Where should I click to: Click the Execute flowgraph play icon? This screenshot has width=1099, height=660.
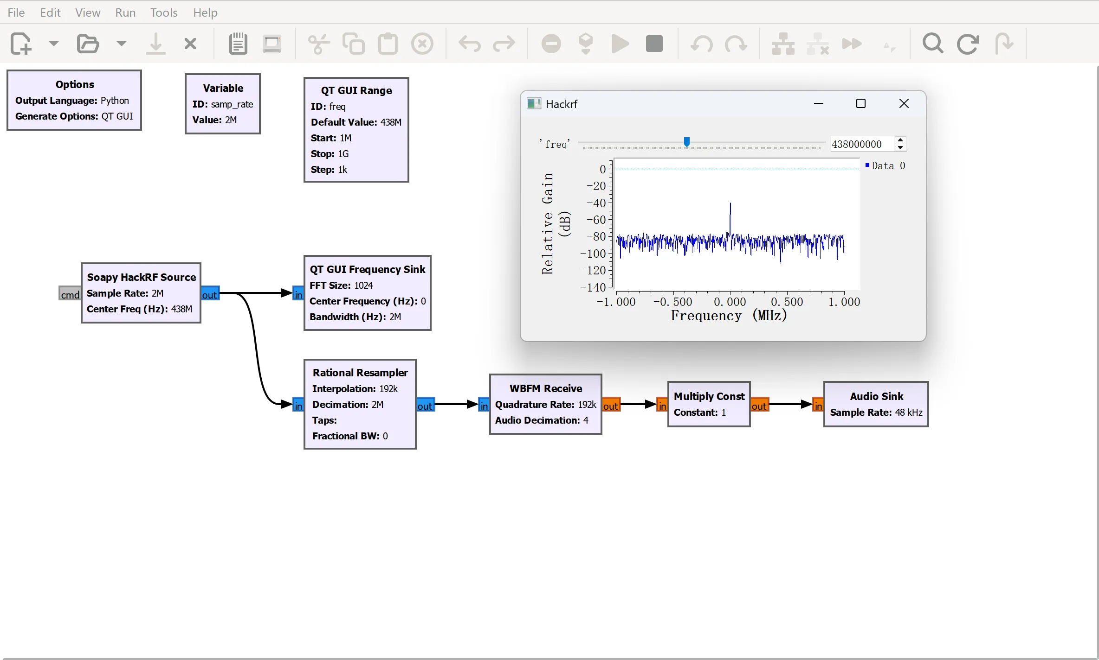(620, 44)
